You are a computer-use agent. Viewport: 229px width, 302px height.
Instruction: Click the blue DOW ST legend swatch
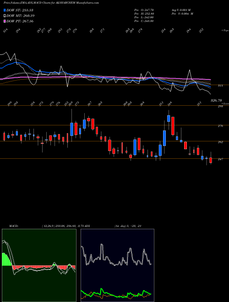coord(5,10)
